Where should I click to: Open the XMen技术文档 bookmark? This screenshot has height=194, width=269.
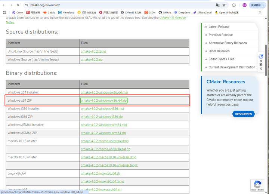131,12
